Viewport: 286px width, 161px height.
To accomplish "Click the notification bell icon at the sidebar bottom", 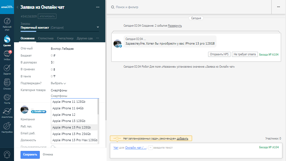I will (x=7, y=154).
